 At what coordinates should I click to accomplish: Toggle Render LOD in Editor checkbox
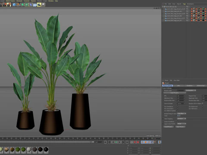coord(203,103)
